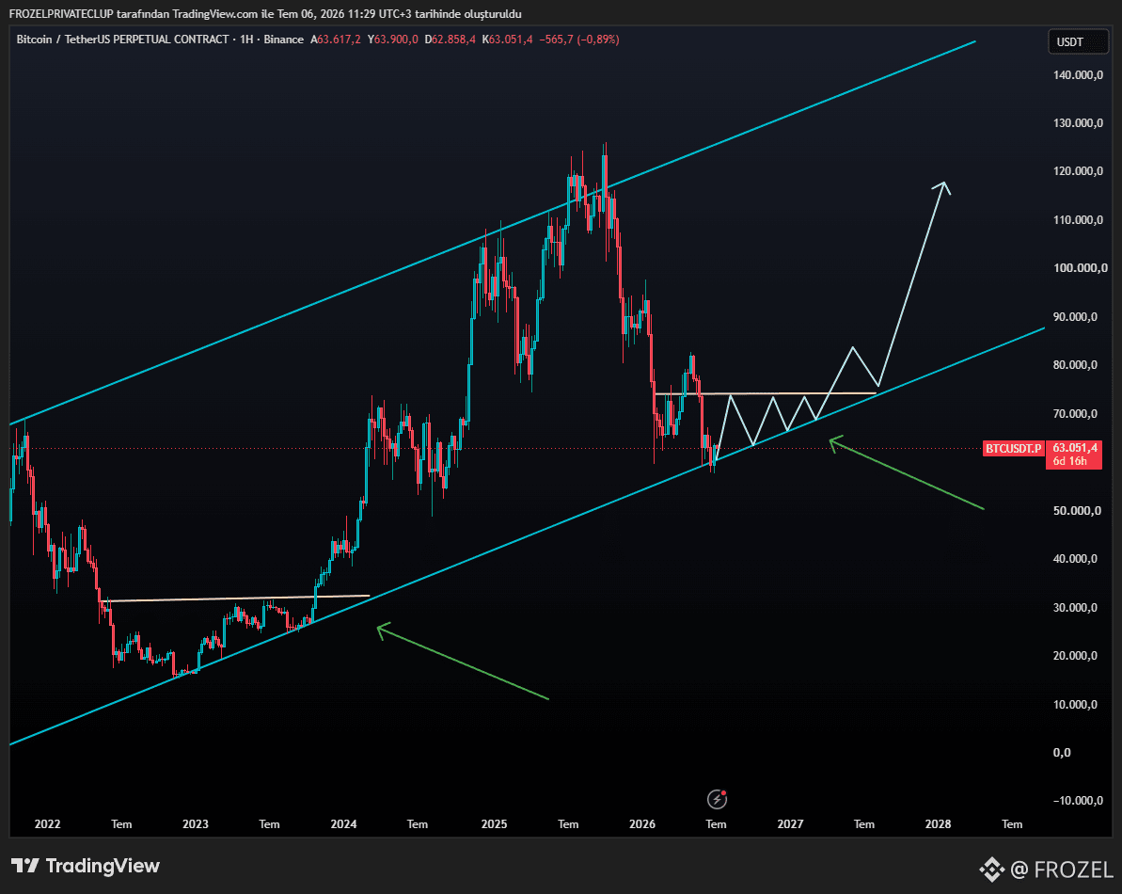Screen dimensions: 1122x894
Task: Click the 20.000,0 price axis label
Action: [x=1076, y=656]
